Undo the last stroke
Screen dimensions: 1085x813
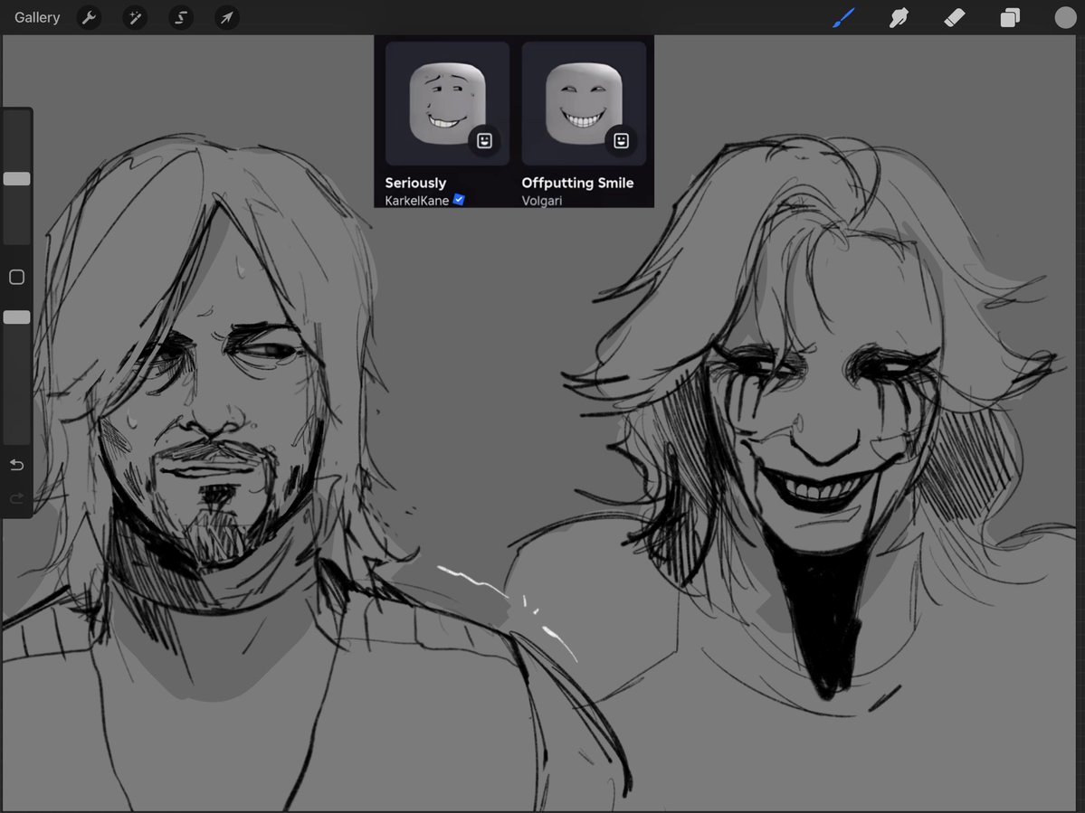pyautogui.click(x=16, y=465)
